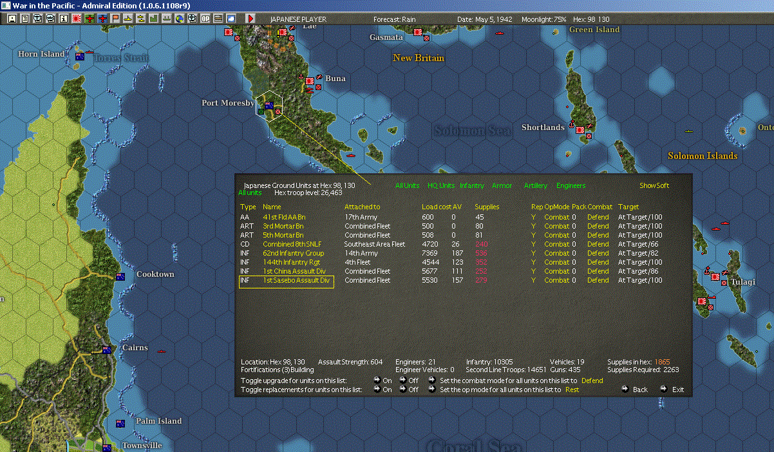Toggle Rep 'Y' for 144th Infantry Rgt
The image size is (774, 452).
[533, 262]
